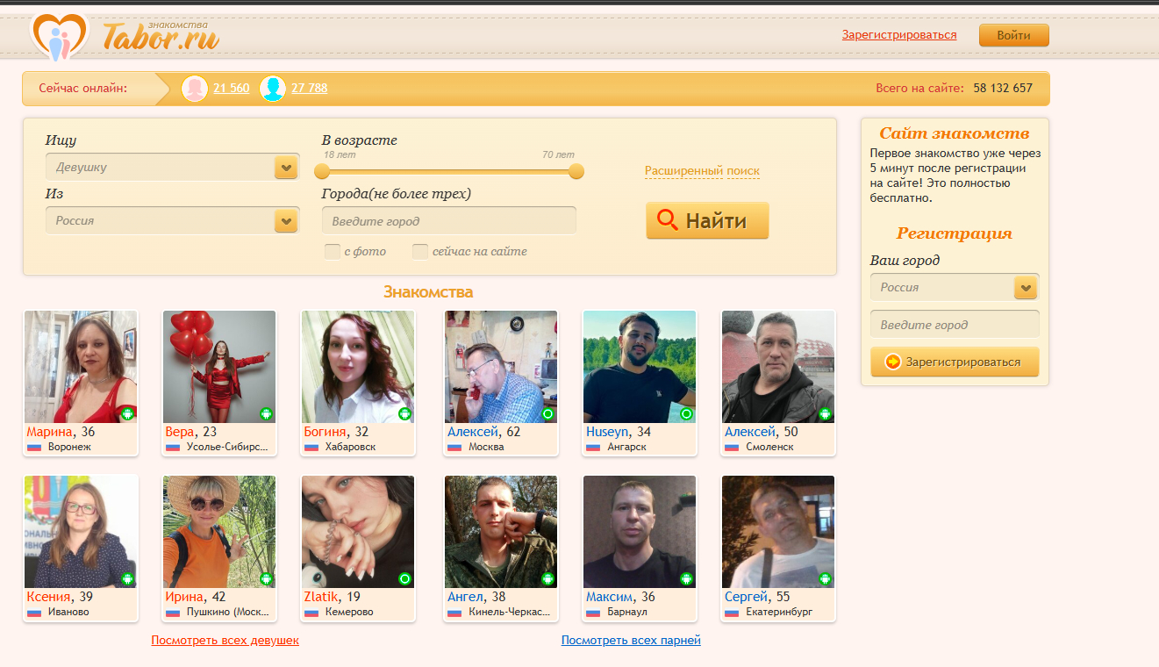Click the Android status icon on Алексей, 50
The image size is (1159, 667).
tap(826, 413)
